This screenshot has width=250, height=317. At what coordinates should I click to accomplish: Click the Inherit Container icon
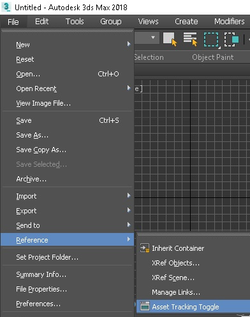(145, 248)
